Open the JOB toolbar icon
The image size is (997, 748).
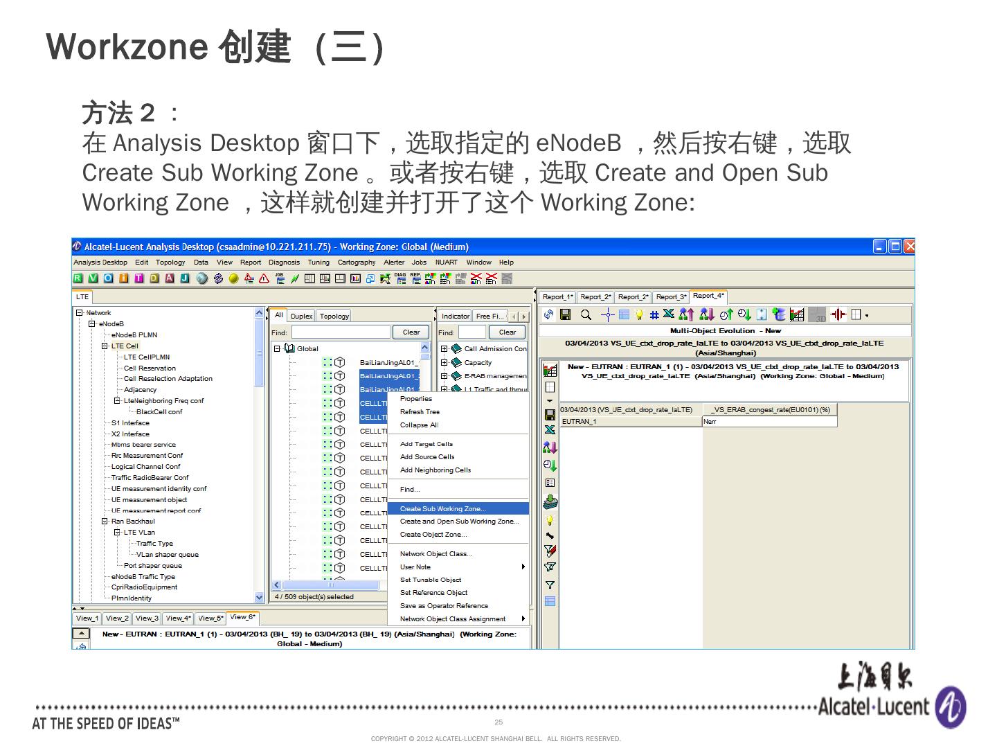tap(280, 278)
